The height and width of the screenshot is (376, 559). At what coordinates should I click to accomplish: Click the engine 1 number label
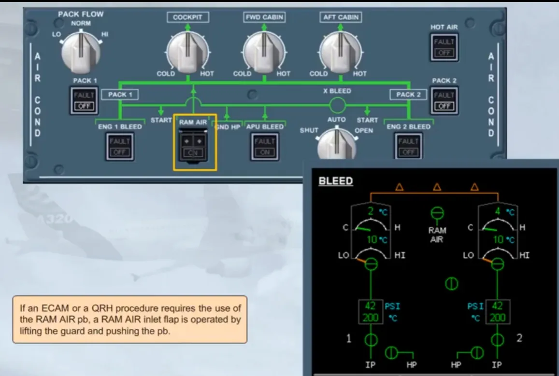(349, 338)
